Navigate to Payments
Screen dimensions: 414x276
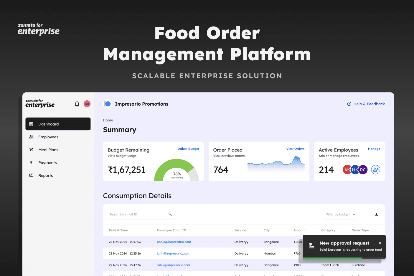[x=58, y=162]
